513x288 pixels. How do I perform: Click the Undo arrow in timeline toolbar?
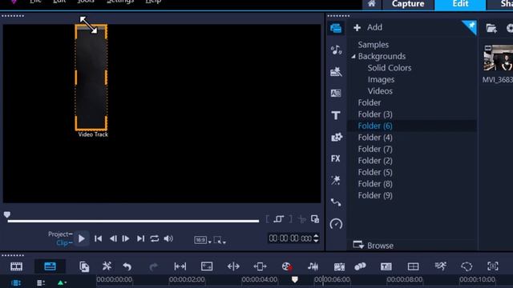click(x=127, y=266)
